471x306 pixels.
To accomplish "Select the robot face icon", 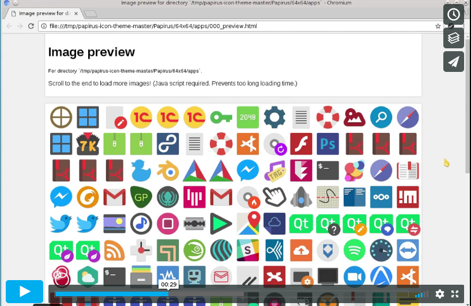I will tap(194, 276).
